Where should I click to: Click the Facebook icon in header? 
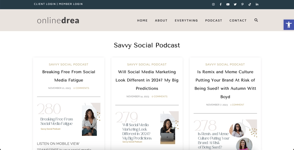coord(220,4)
